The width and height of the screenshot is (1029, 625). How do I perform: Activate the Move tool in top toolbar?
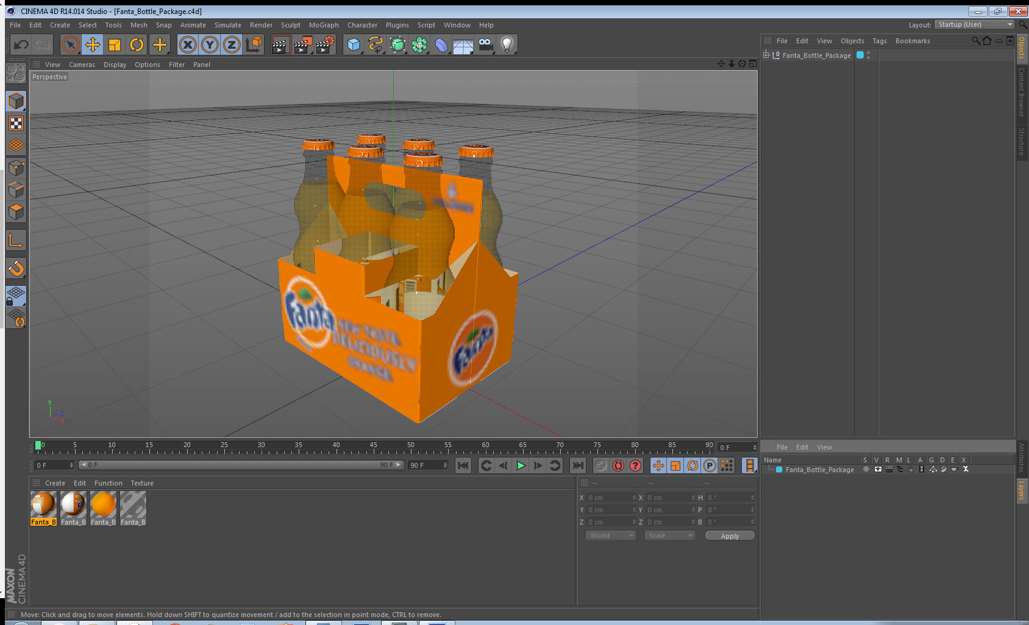[93, 44]
